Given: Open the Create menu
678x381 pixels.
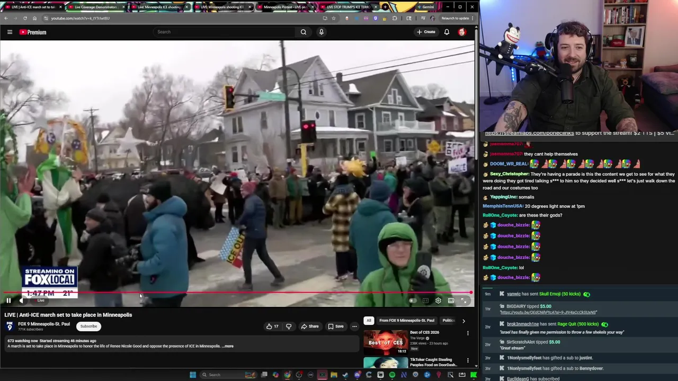Looking at the screenshot, I should [426, 32].
